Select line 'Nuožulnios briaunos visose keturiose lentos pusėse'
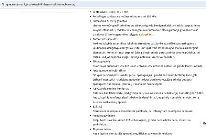This screenshot has height=137, width=206. click(x=148, y=66)
